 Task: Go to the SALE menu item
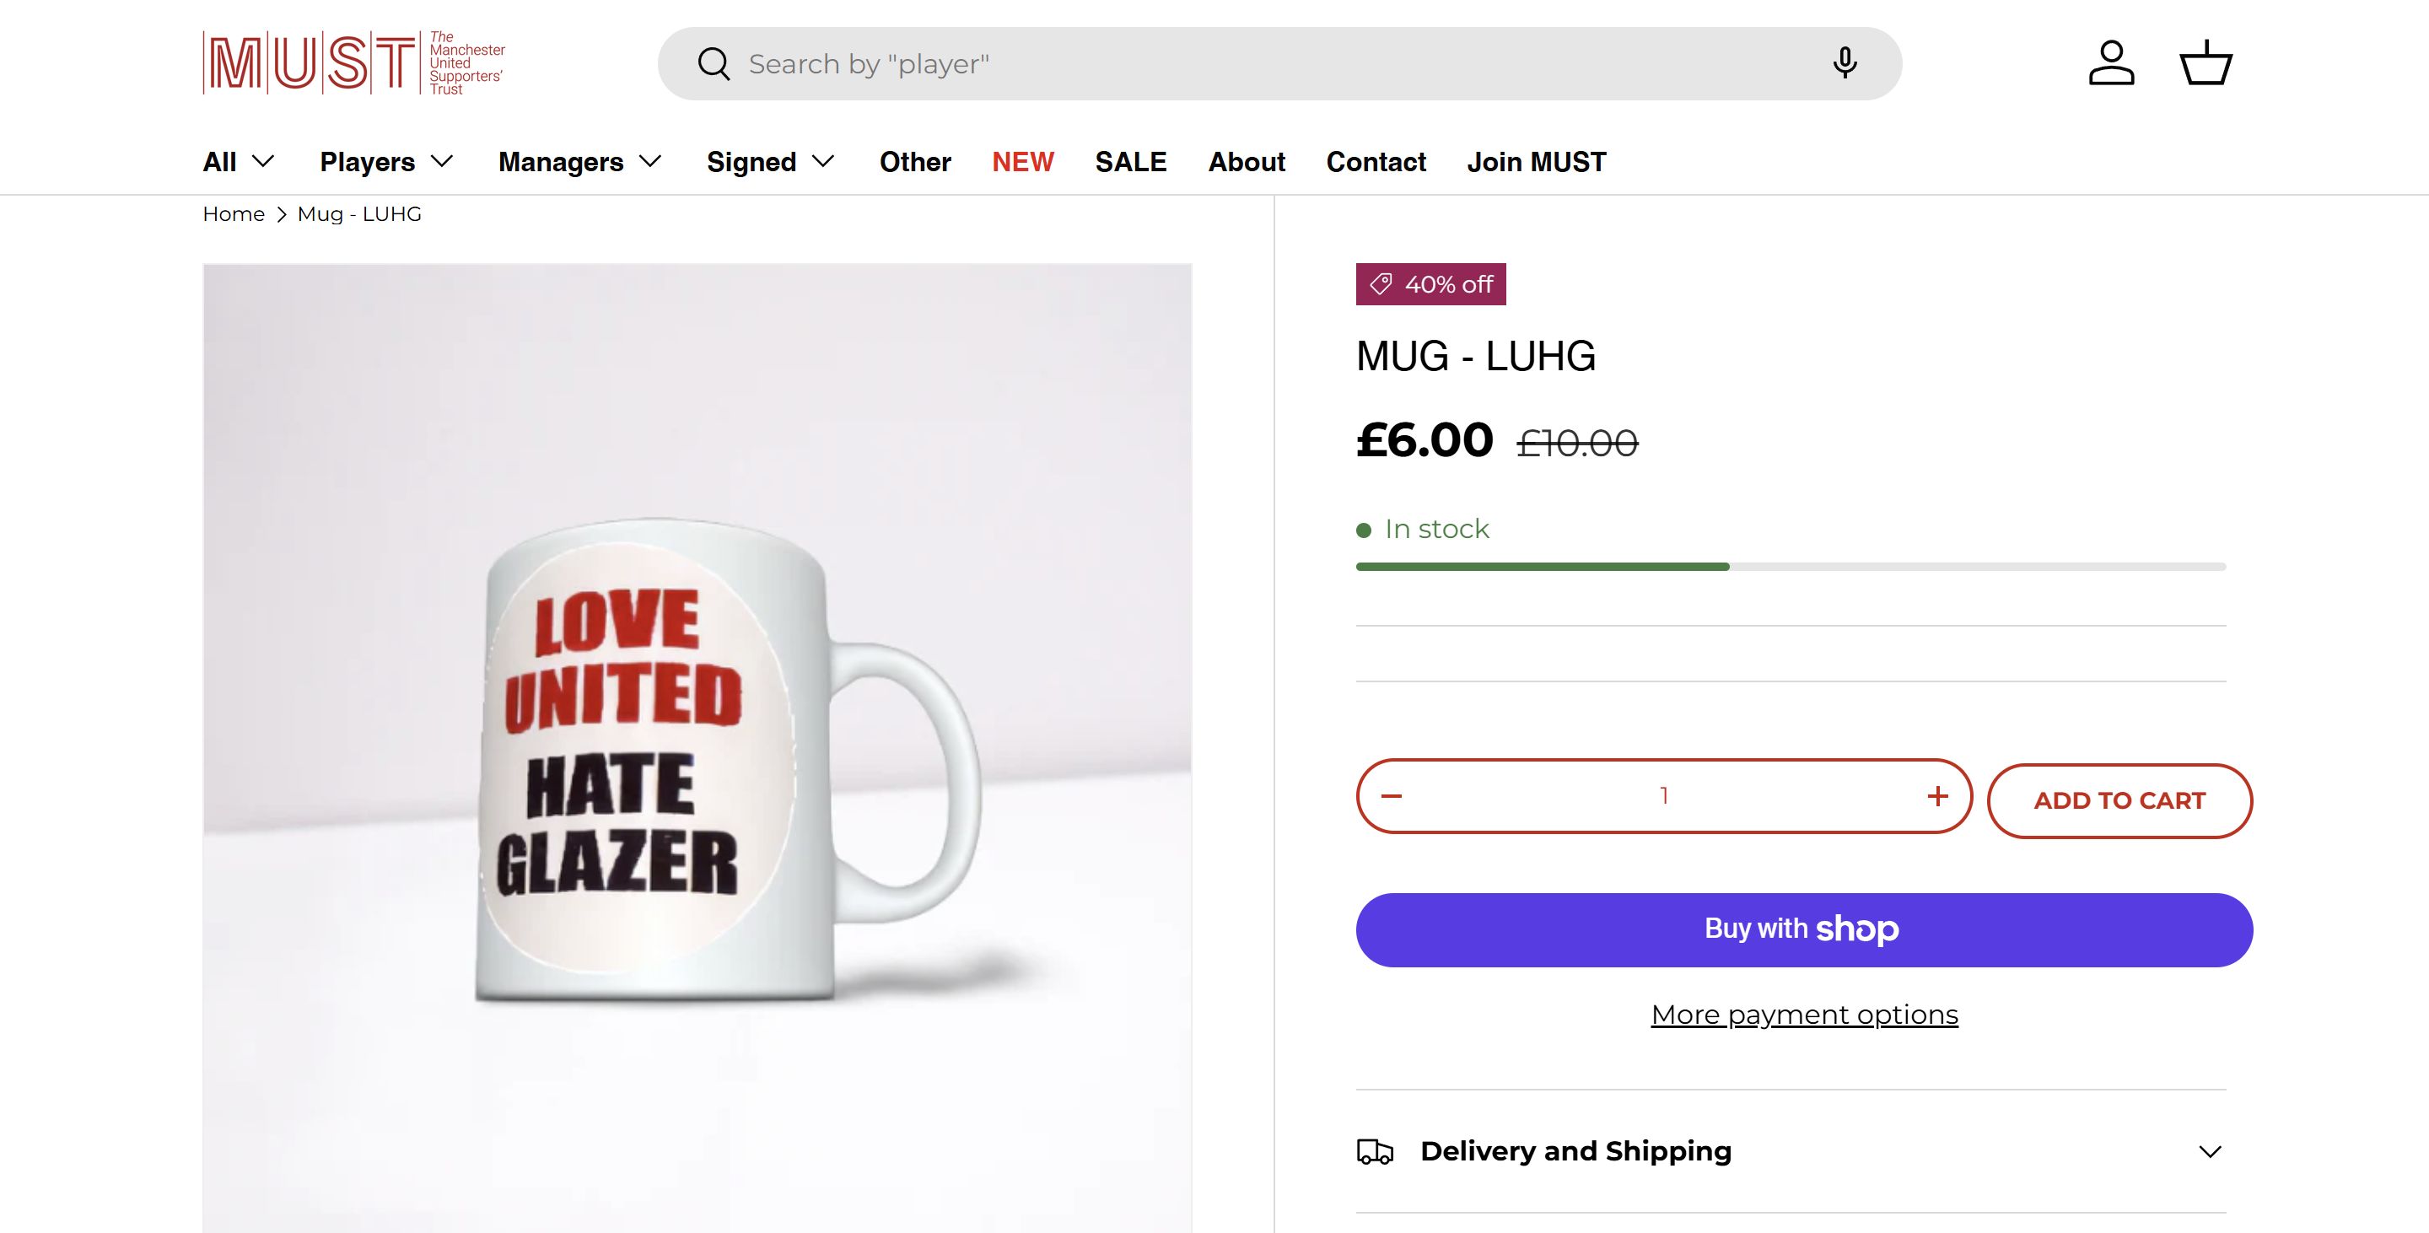(1130, 162)
